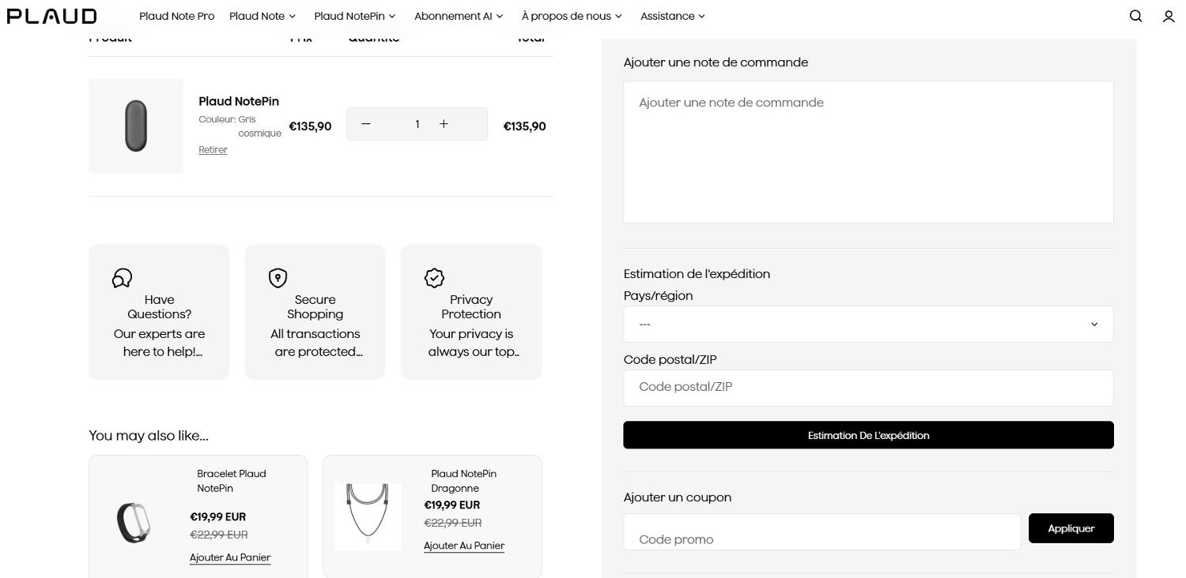Image resolution: width=1186 pixels, height=578 pixels.
Task: Click the account profile icon
Action: coord(1169,16)
